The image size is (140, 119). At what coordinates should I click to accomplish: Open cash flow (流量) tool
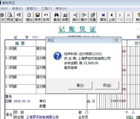click(93, 17)
